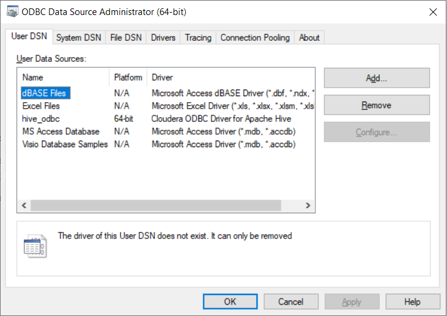Select the MS Access Database data source
Image resolution: width=447 pixels, height=316 pixels.
point(61,132)
